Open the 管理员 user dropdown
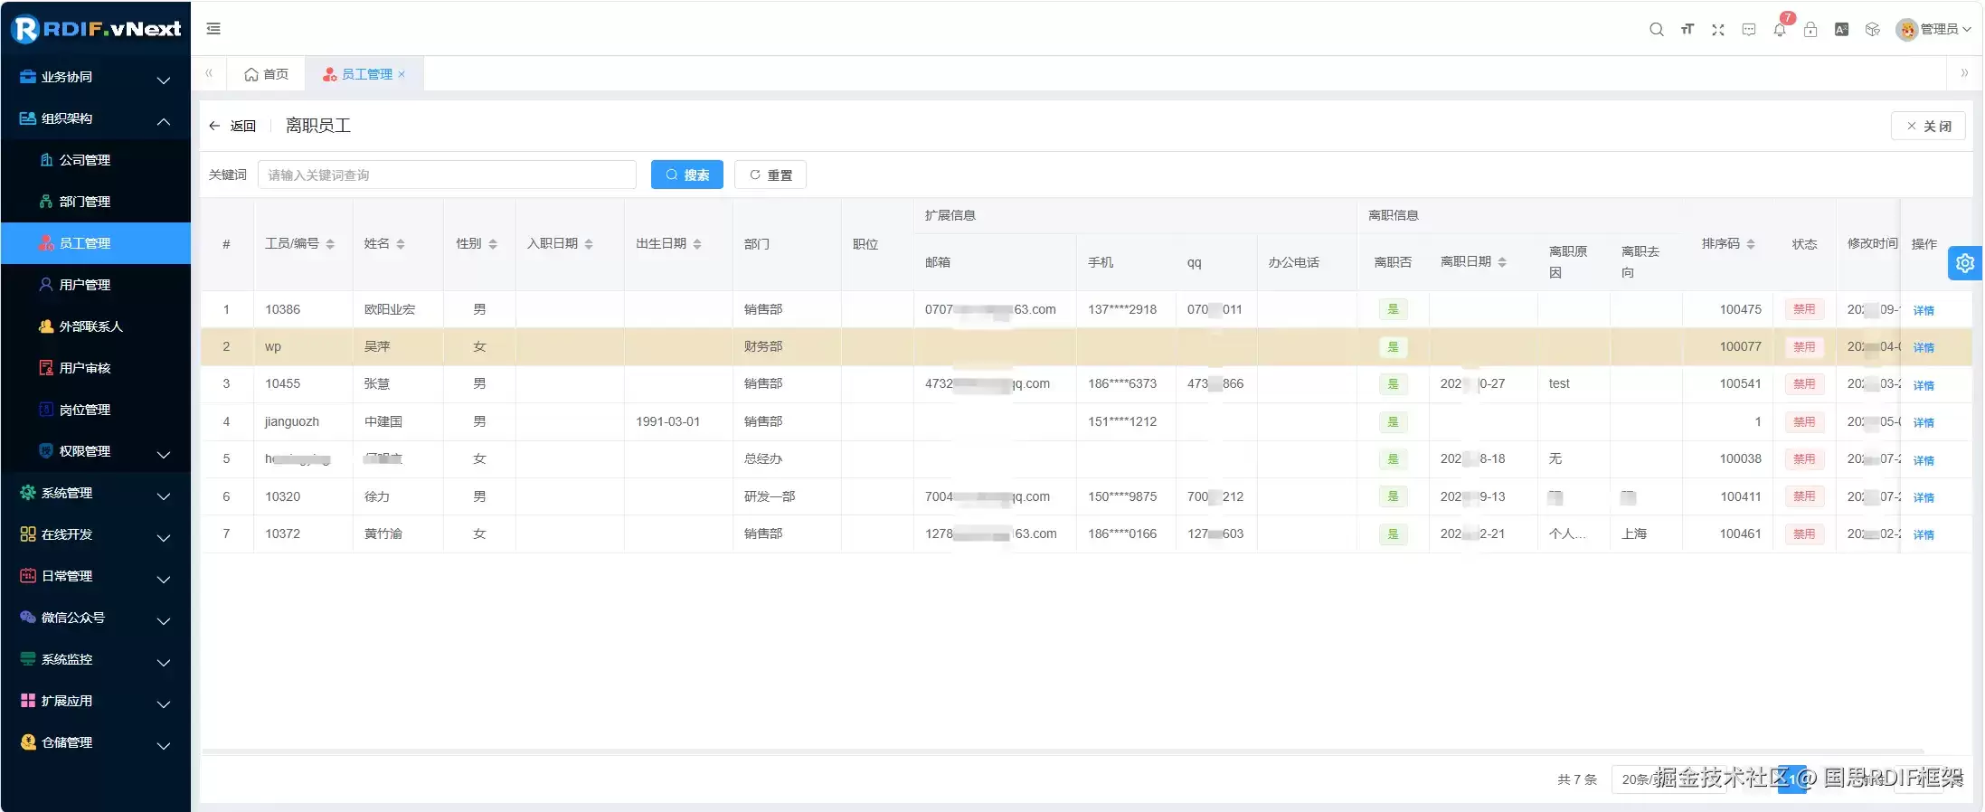Screen dimensions: 1985x812 (1933, 29)
